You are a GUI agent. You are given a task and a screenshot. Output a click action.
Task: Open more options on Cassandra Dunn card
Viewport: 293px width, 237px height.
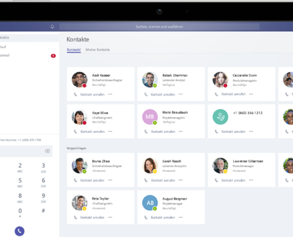point(251,94)
